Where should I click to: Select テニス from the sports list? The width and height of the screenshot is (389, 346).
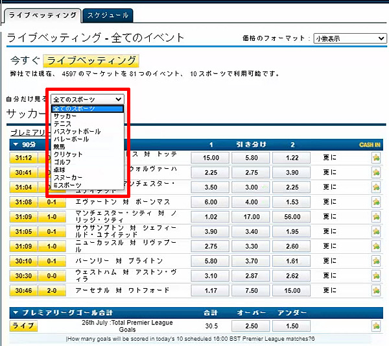(x=88, y=124)
